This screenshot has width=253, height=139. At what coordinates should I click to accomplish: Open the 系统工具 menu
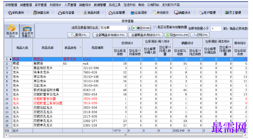115,5
